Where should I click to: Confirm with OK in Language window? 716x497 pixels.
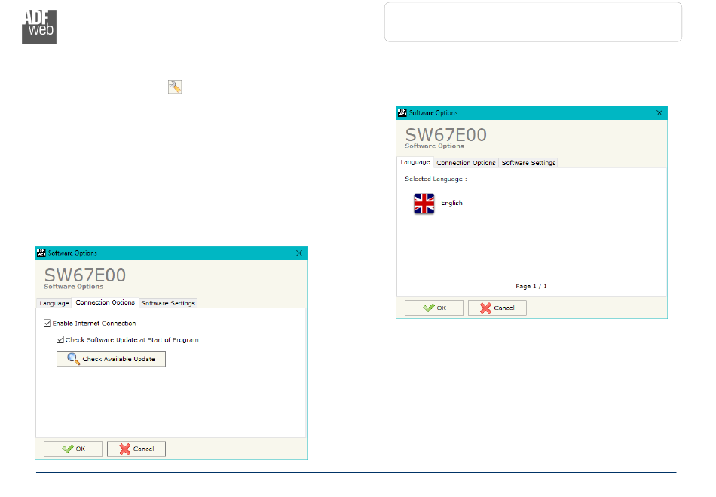pyautogui.click(x=434, y=308)
